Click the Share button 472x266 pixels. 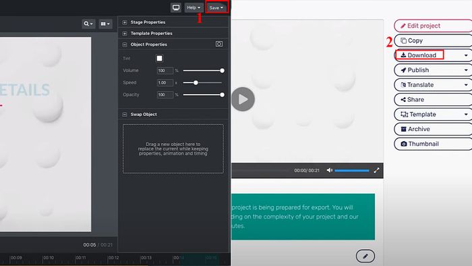tap(433, 100)
